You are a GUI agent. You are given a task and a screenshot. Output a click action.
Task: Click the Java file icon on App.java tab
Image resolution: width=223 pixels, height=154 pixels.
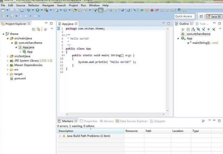pyautogui.click(x=59, y=24)
